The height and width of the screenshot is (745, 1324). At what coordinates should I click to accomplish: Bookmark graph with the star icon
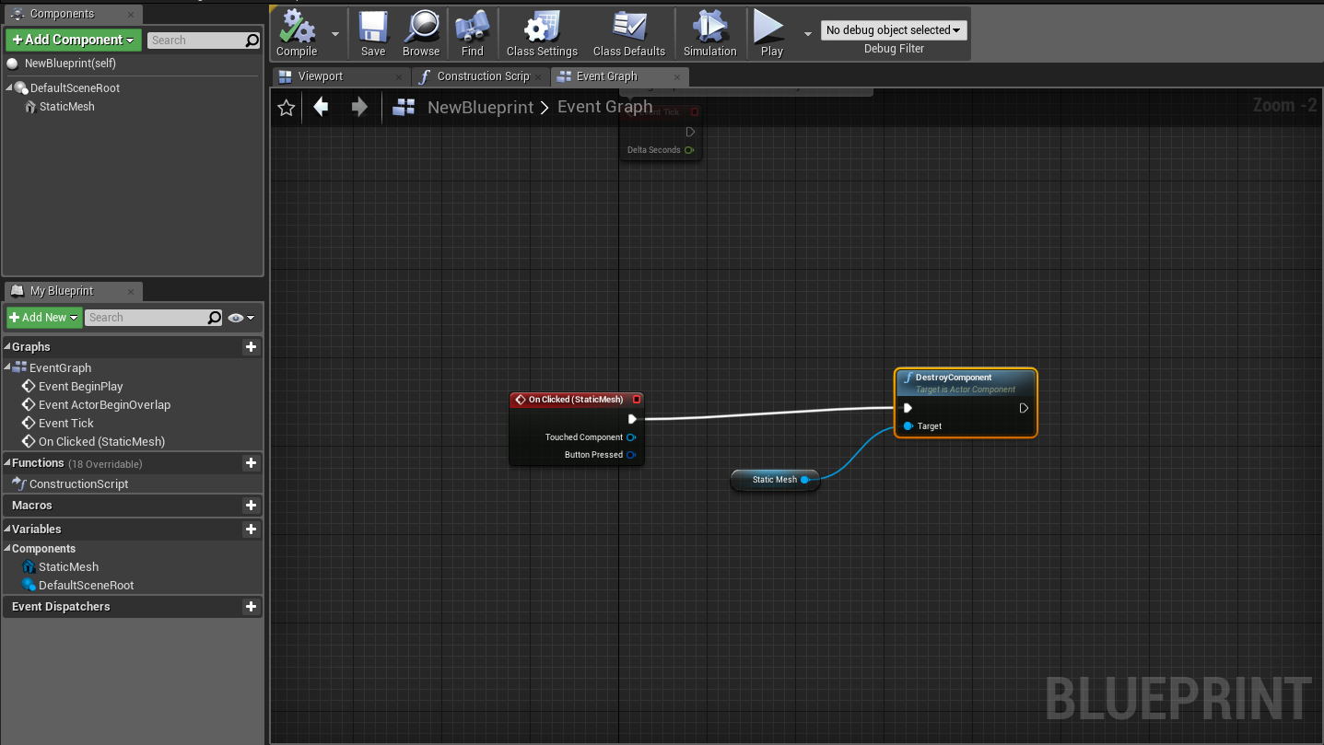pyautogui.click(x=287, y=108)
